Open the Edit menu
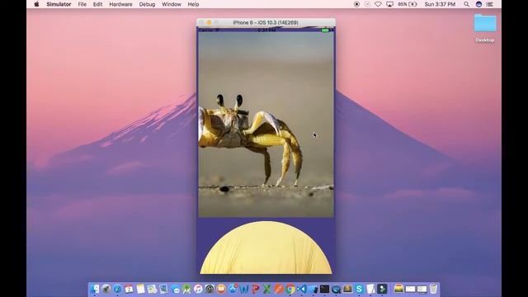This screenshot has width=528, height=297. (x=97, y=4)
